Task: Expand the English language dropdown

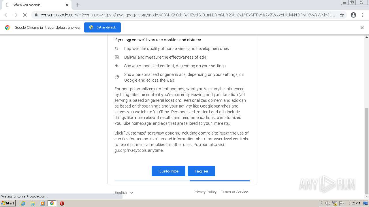Action: click(124, 193)
